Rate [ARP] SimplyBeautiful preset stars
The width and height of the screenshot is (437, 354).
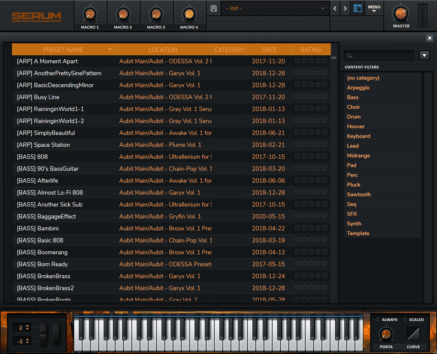click(x=311, y=132)
